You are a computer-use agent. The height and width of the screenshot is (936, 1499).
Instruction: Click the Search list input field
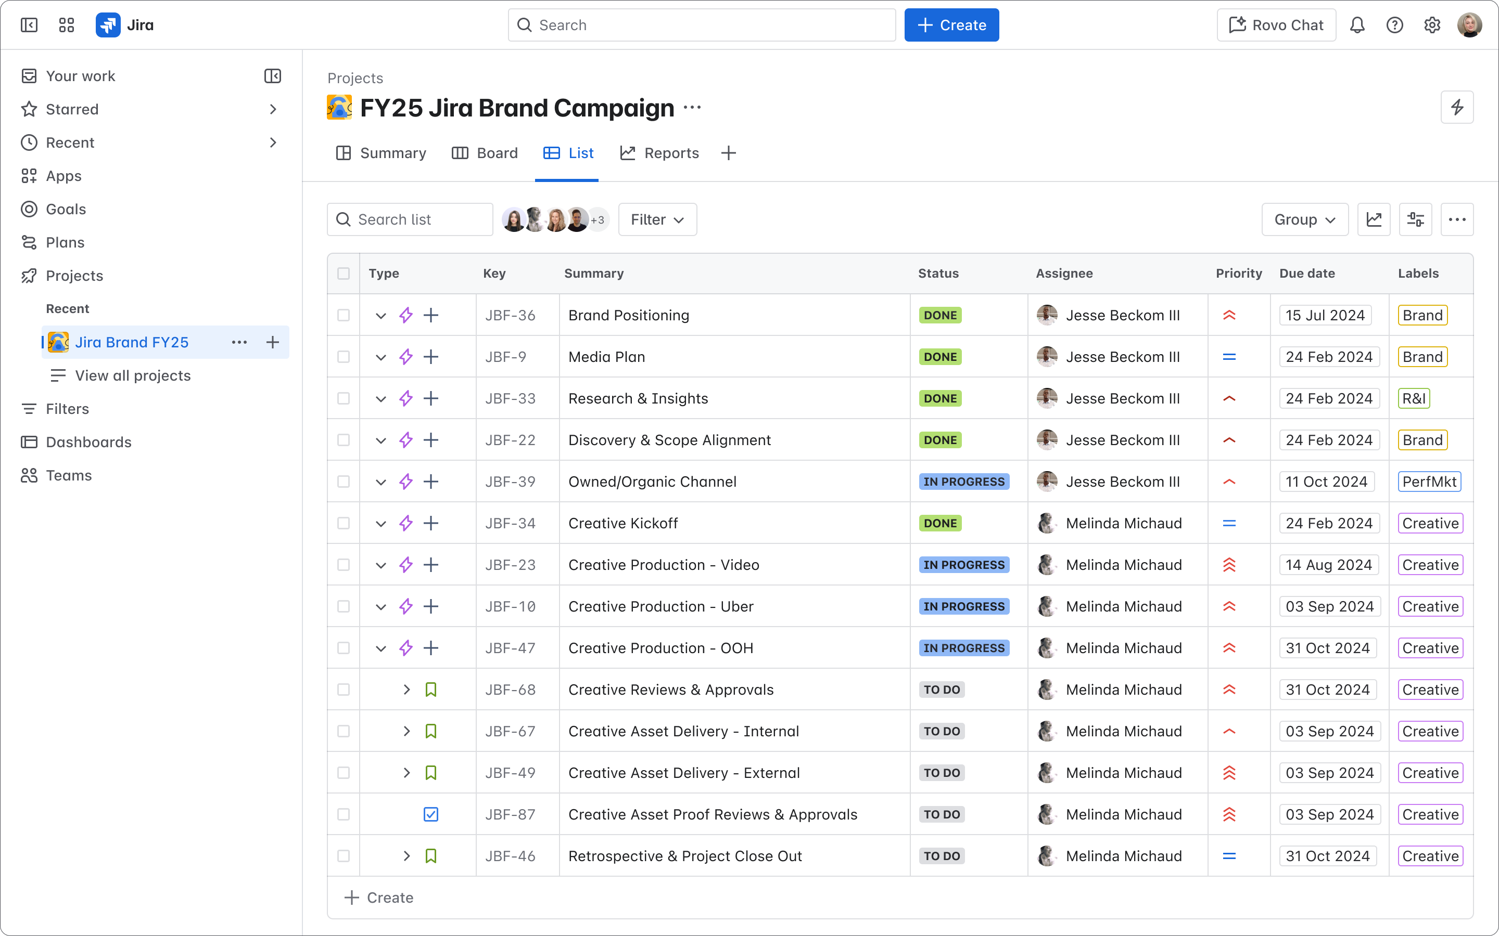410,219
